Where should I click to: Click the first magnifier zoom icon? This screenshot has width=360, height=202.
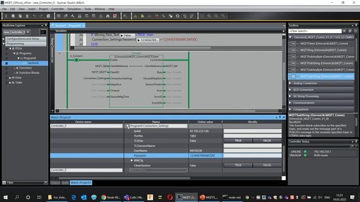209,16
